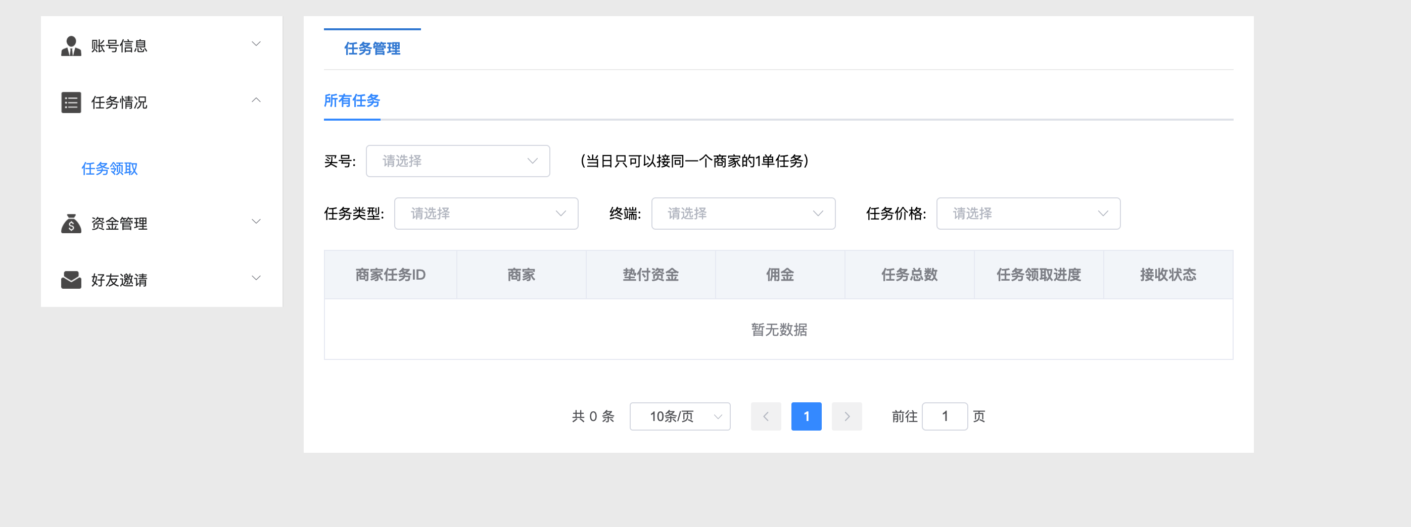The height and width of the screenshot is (527, 1411).
Task: Open the 买号 select dropdown
Action: pyautogui.click(x=458, y=161)
